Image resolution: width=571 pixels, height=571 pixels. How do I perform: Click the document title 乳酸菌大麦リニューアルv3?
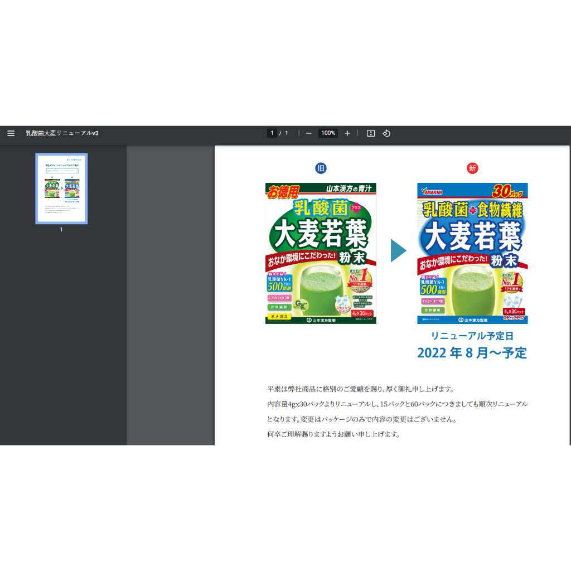click(x=62, y=133)
